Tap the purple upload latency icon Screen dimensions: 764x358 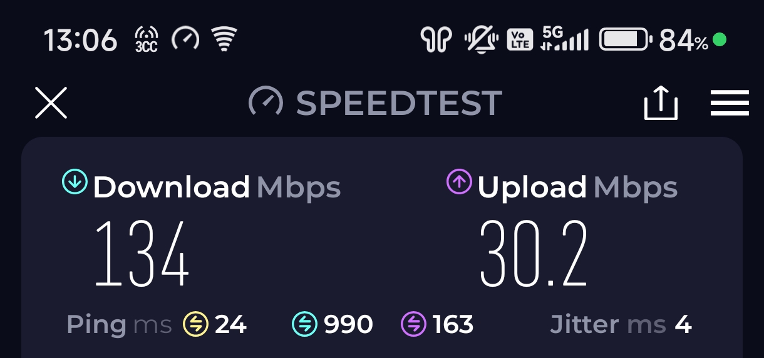coord(413,324)
